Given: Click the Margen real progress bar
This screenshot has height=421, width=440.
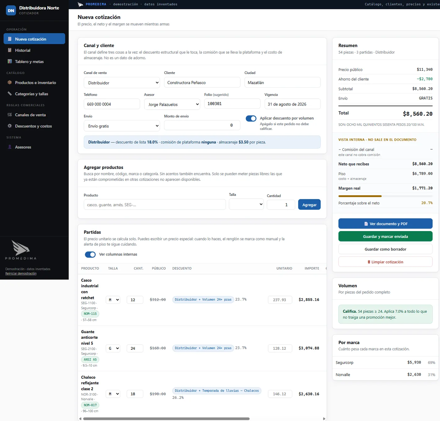Looking at the screenshot, I should click(385, 196).
